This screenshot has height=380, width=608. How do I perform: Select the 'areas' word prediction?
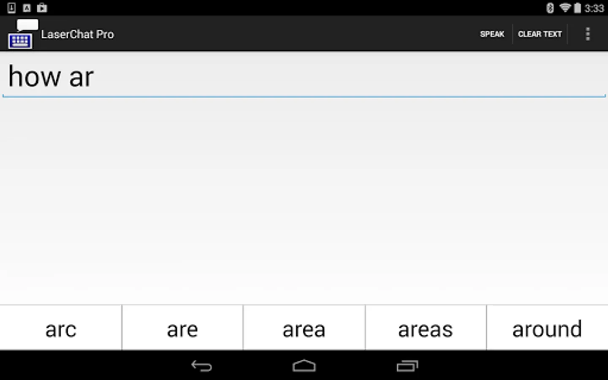coord(425,329)
